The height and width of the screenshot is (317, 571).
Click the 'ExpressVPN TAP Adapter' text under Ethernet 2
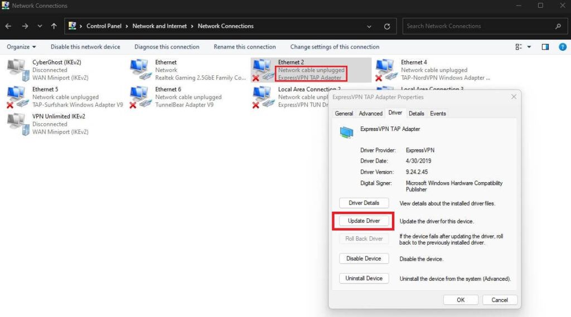coord(310,78)
